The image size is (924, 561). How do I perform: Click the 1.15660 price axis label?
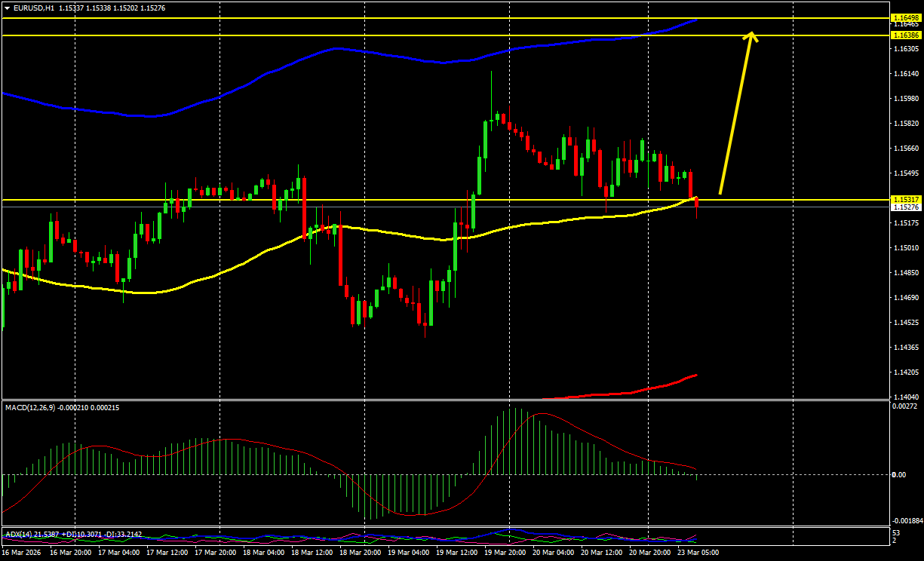(905, 149)
